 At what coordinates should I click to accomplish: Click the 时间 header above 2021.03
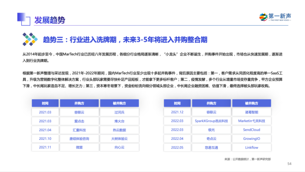[x=45, y=103]
